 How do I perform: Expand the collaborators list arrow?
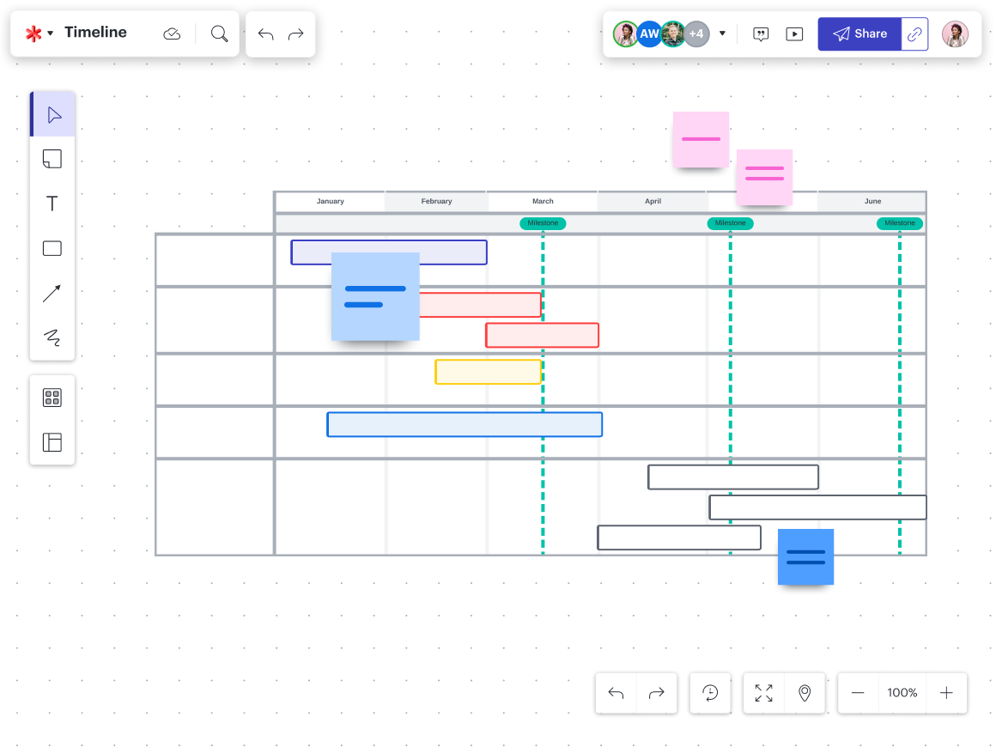[x=722, y=33]
